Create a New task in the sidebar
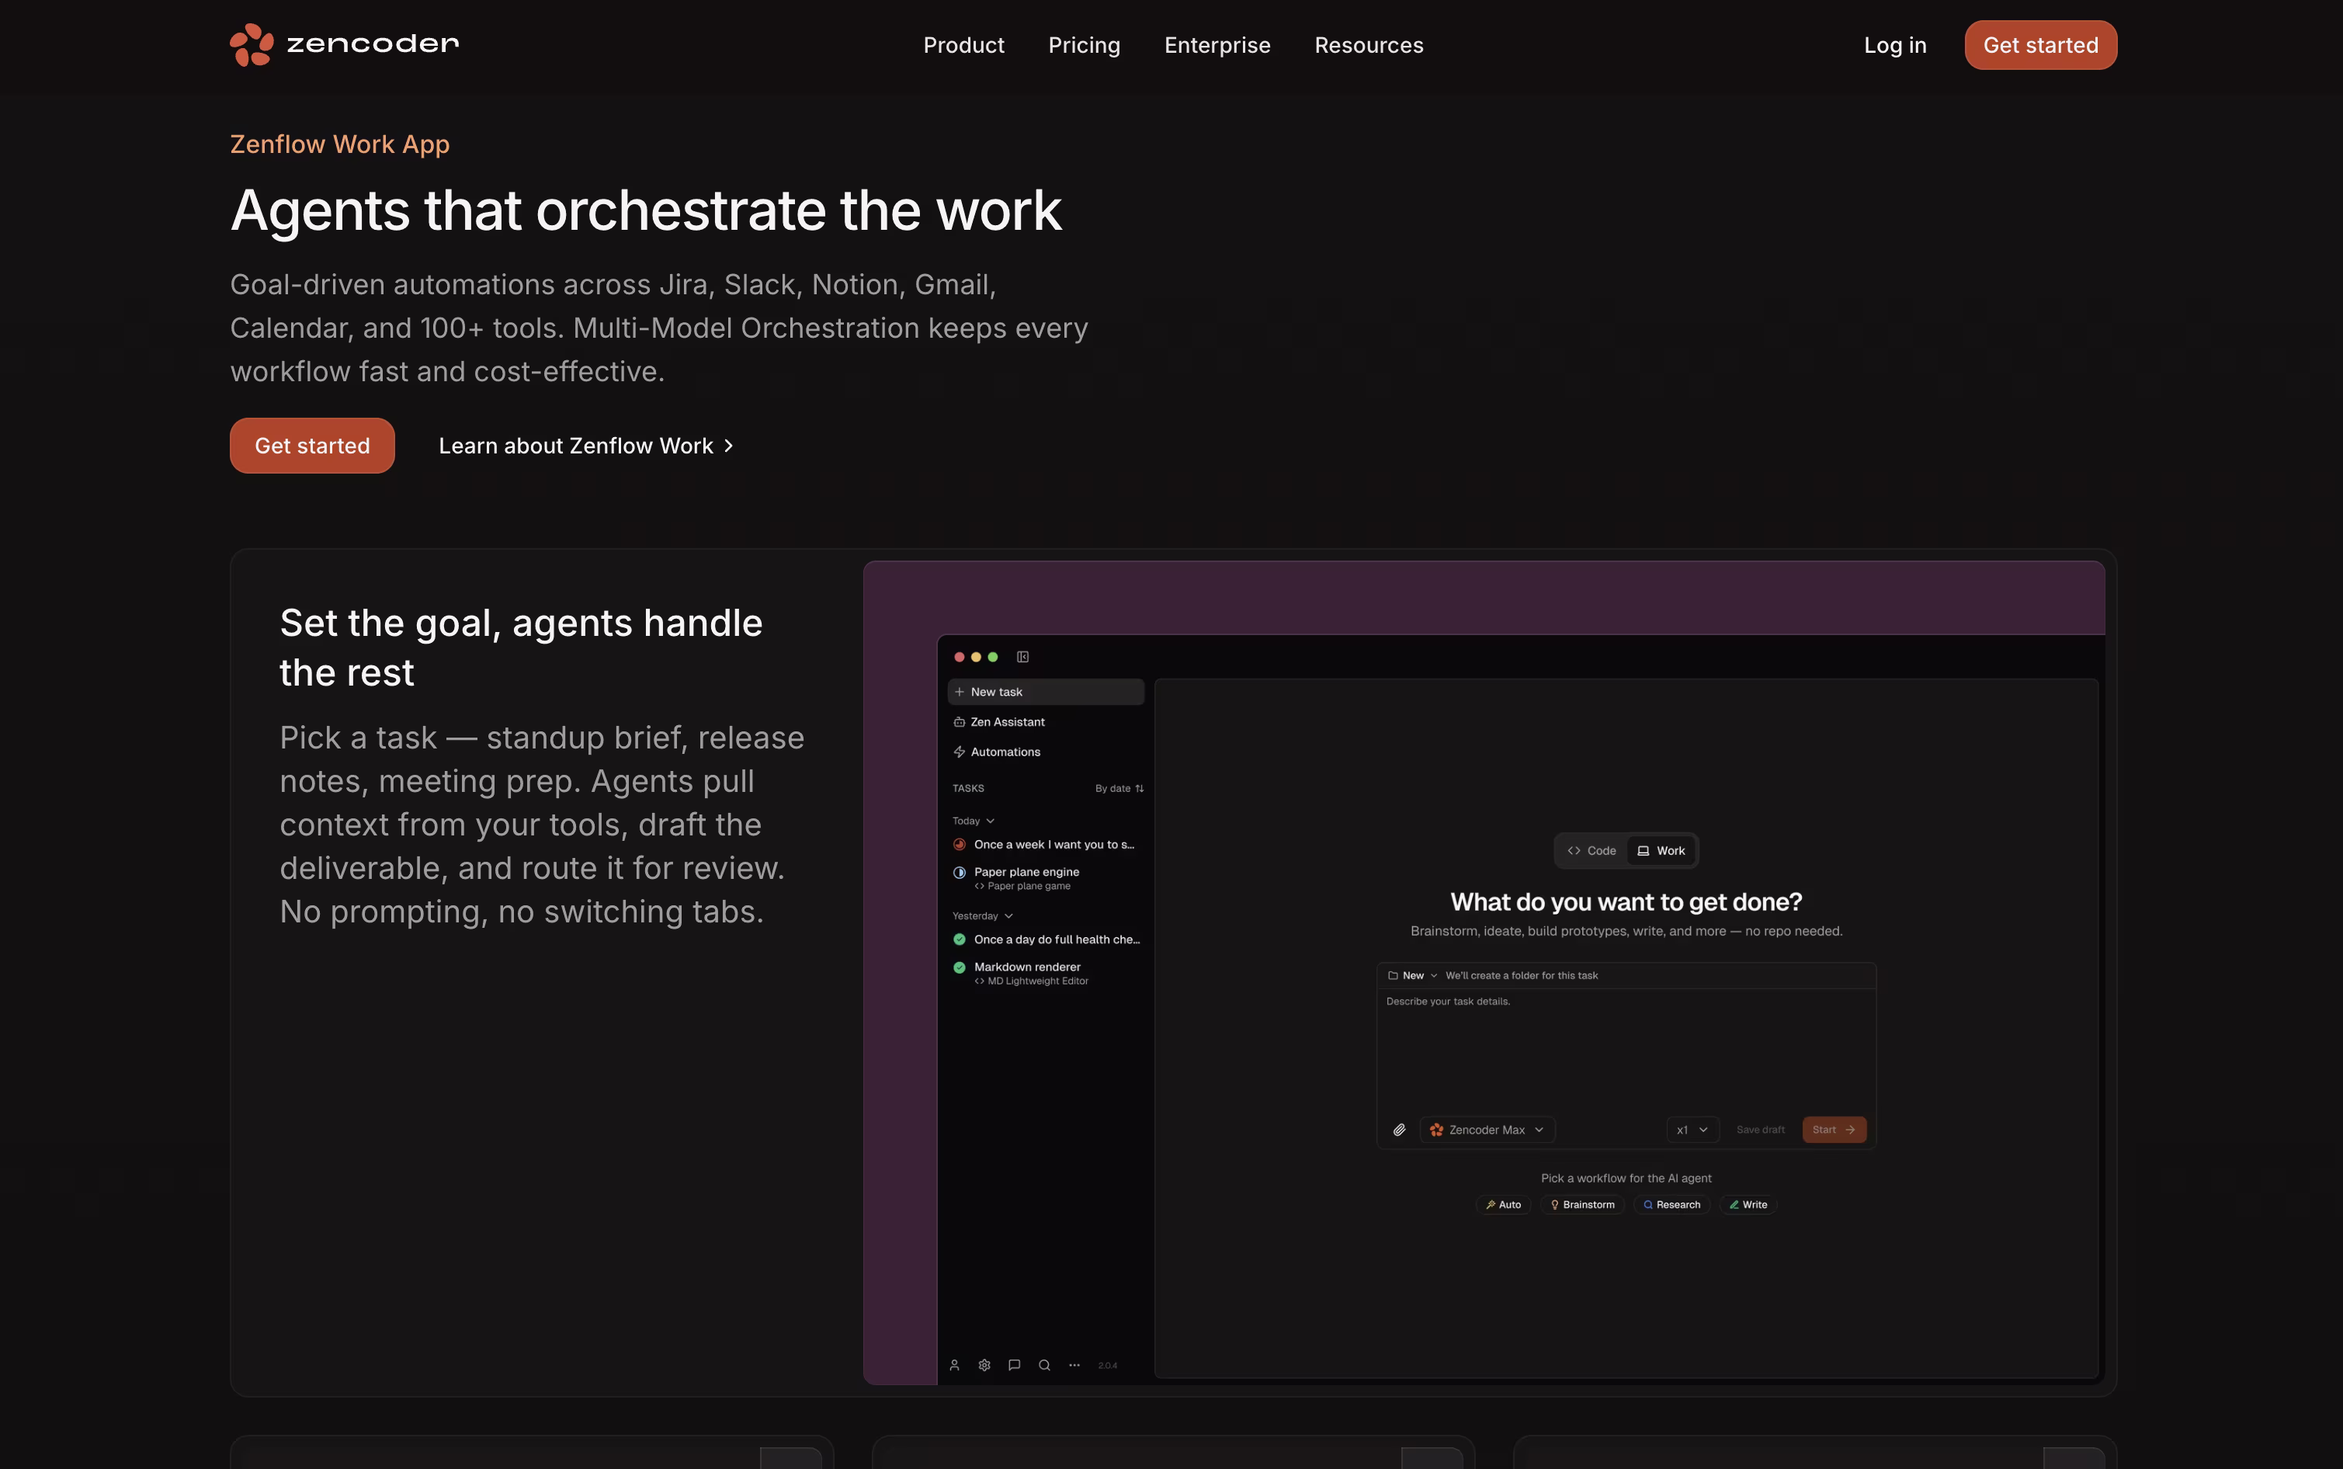2343x1469 pixels. coord(1045,692)
